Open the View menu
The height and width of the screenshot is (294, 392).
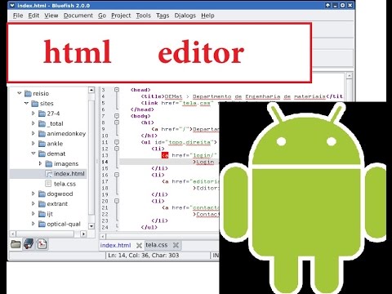(51, 16)
